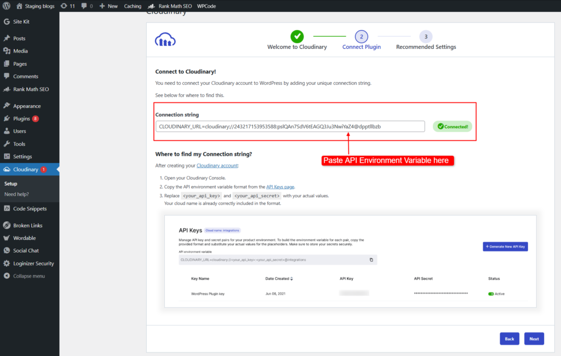Click the Plugins plug icon

(7, 118)
